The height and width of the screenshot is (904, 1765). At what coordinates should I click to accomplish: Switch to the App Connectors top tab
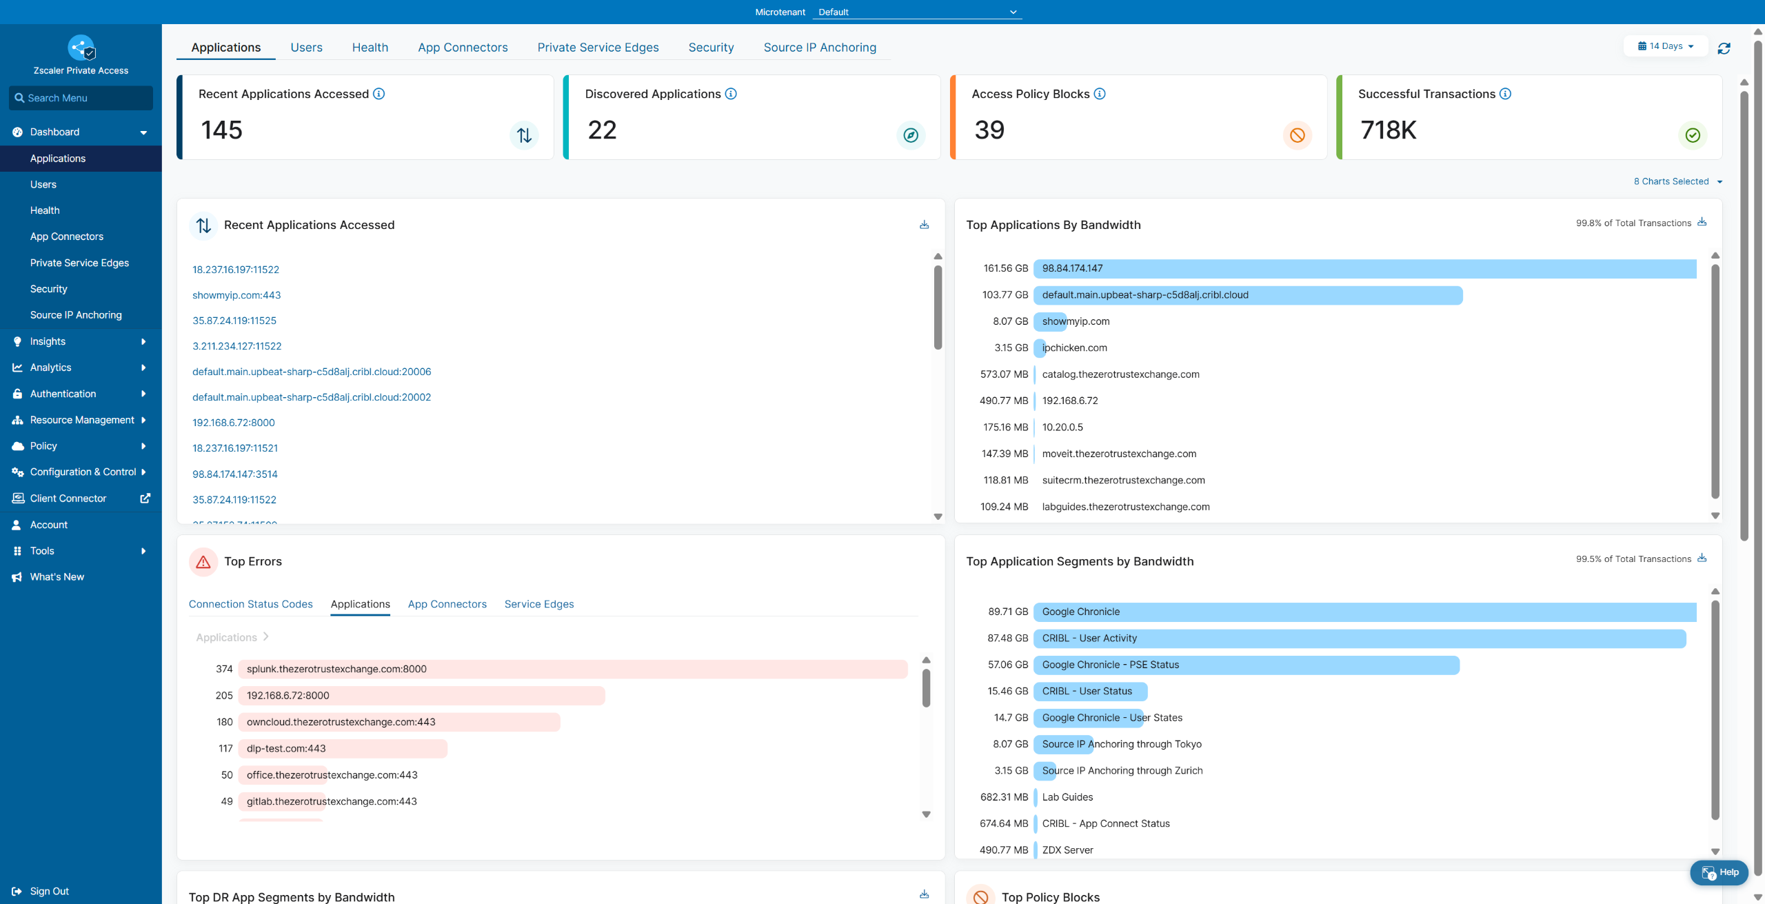pyautogui.click(x=463, y=48)
